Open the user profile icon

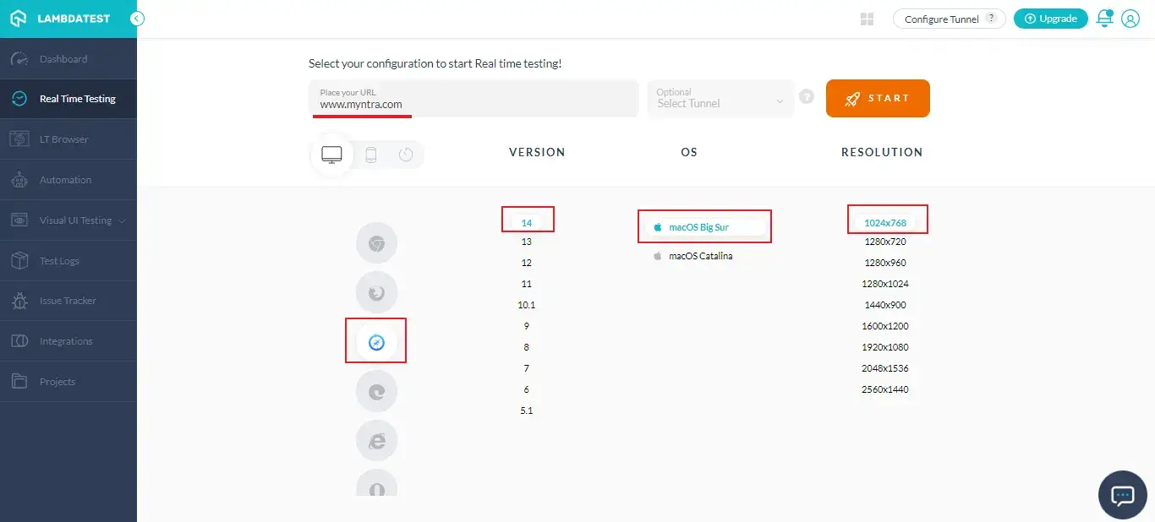tap(1130, 19)
